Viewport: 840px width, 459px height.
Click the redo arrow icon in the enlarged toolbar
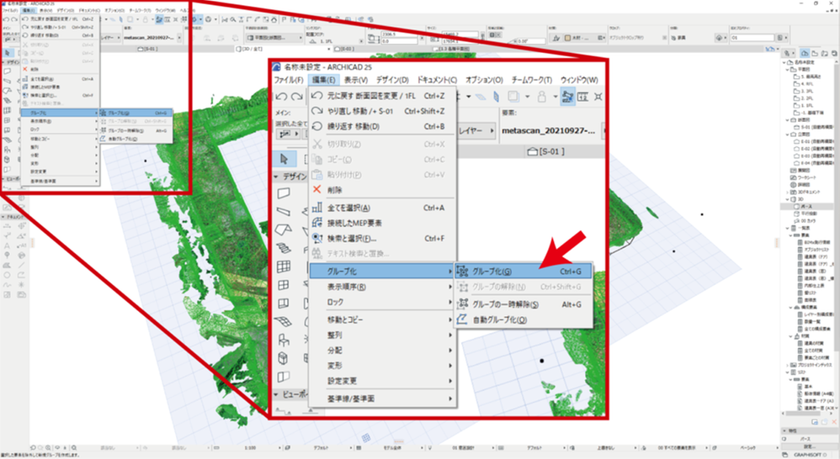(x=297, y=97)
